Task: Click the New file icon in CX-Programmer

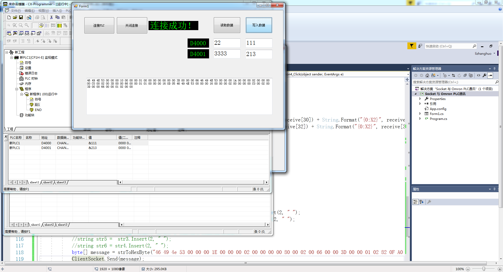Action: tap(9, 18)
